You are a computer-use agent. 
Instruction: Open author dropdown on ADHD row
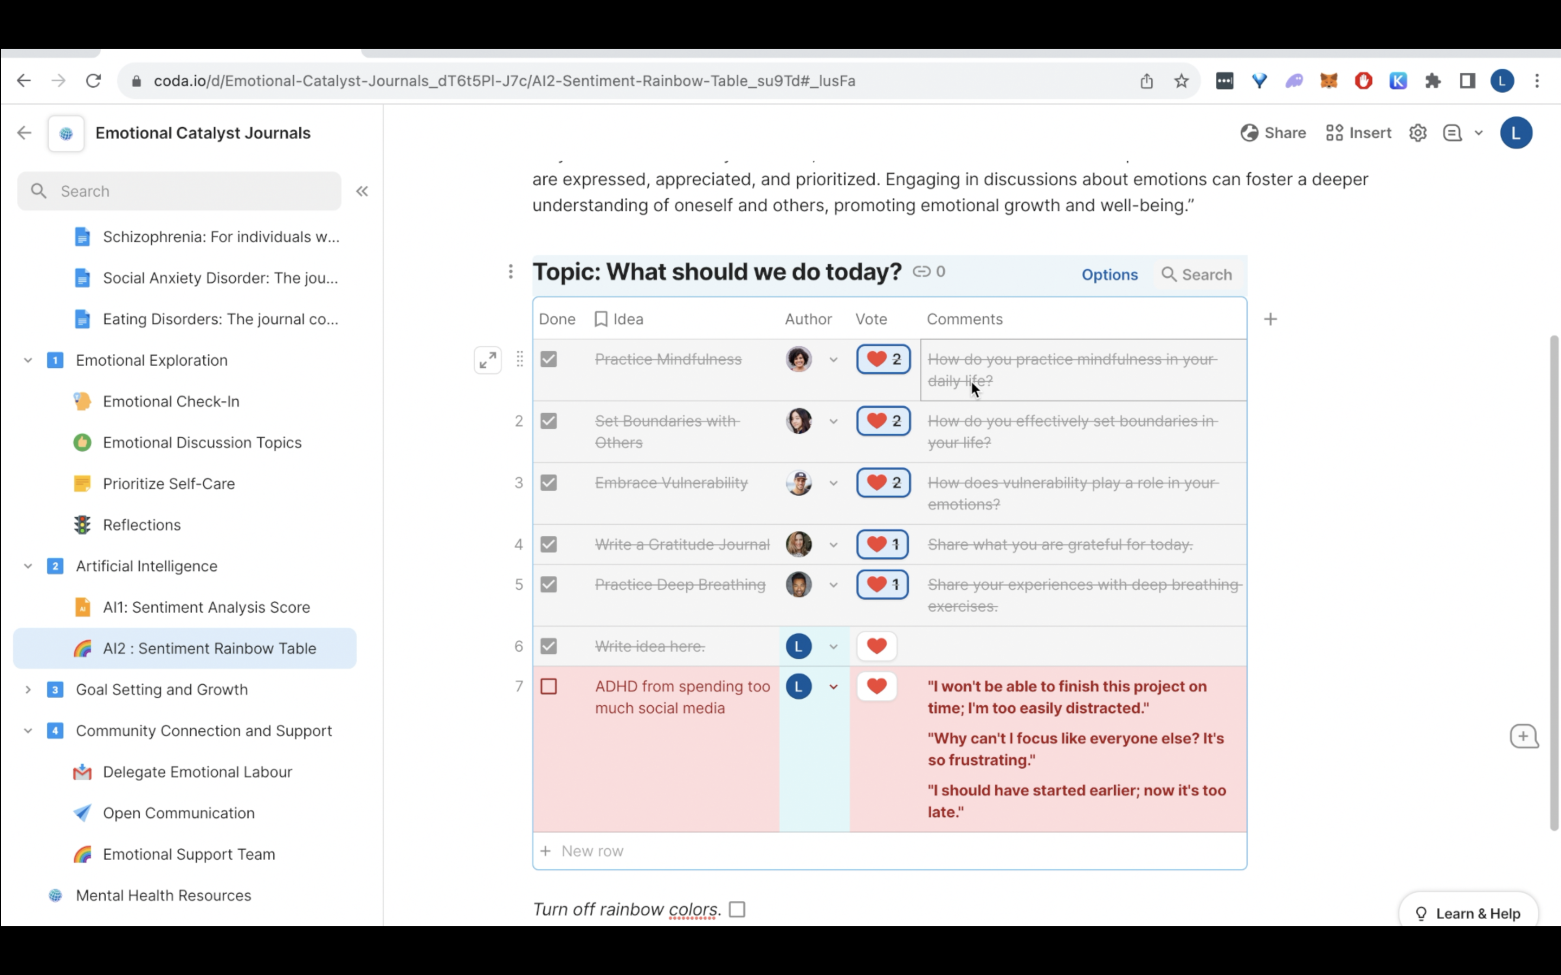(x=834, y=687)
